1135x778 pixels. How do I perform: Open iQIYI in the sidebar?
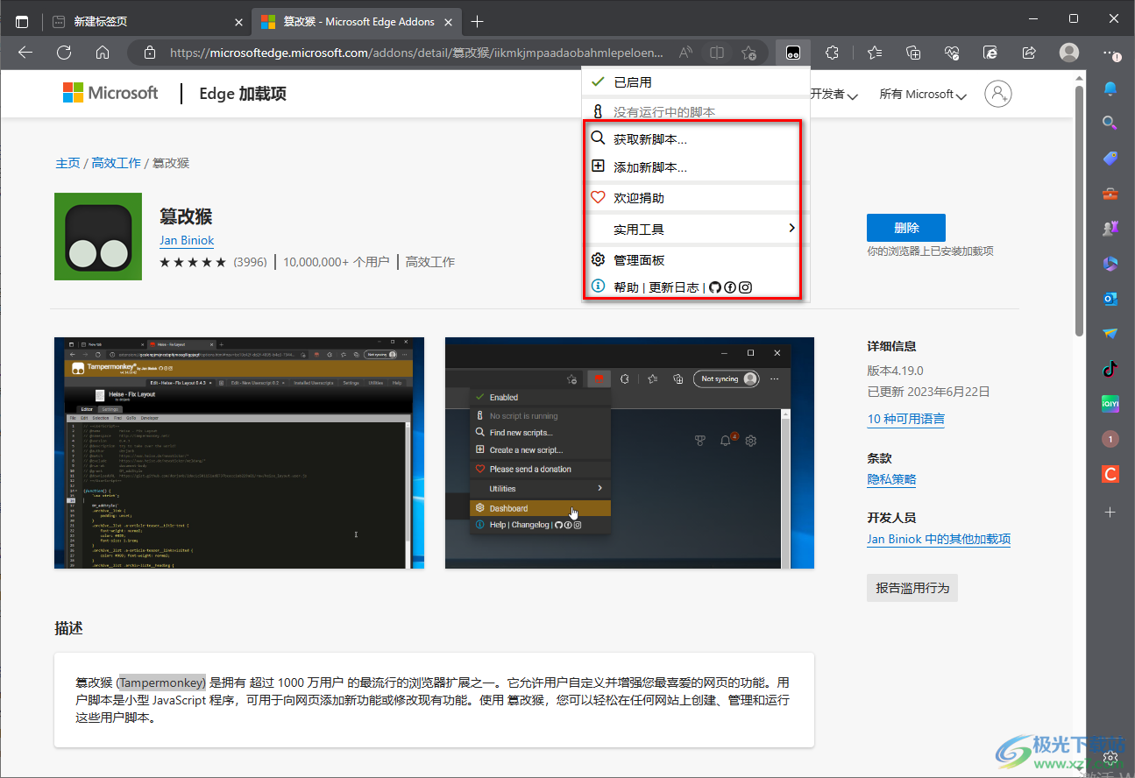1110,404
